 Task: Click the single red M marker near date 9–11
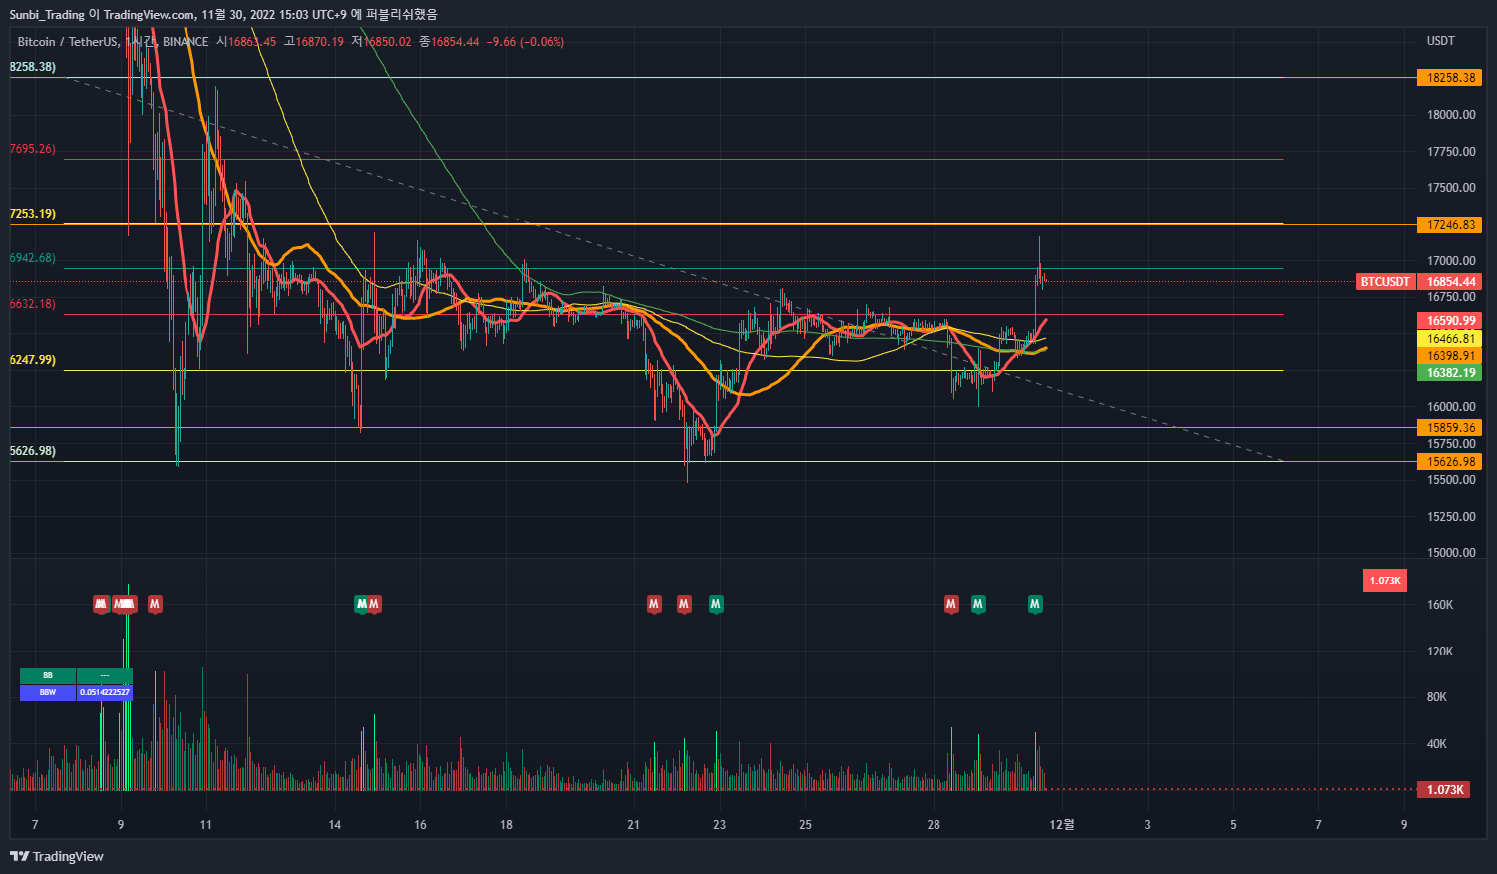point(155,604)
